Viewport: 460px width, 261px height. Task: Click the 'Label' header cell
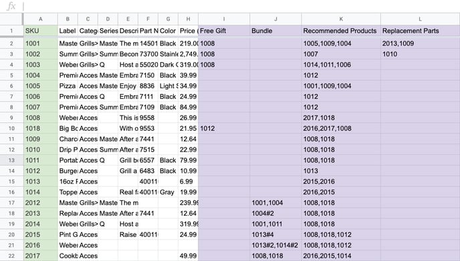68,31
